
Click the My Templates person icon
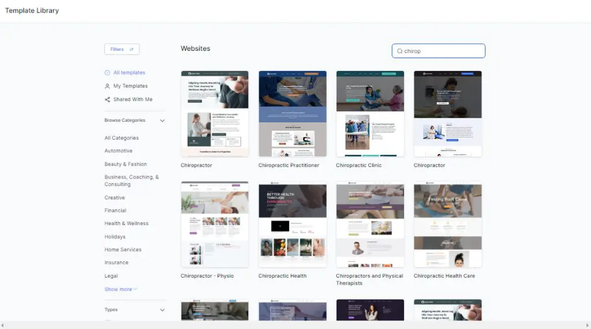(107, 86)
